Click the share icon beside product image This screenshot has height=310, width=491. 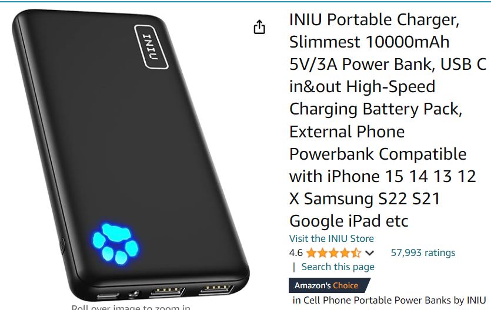point(259,27)
